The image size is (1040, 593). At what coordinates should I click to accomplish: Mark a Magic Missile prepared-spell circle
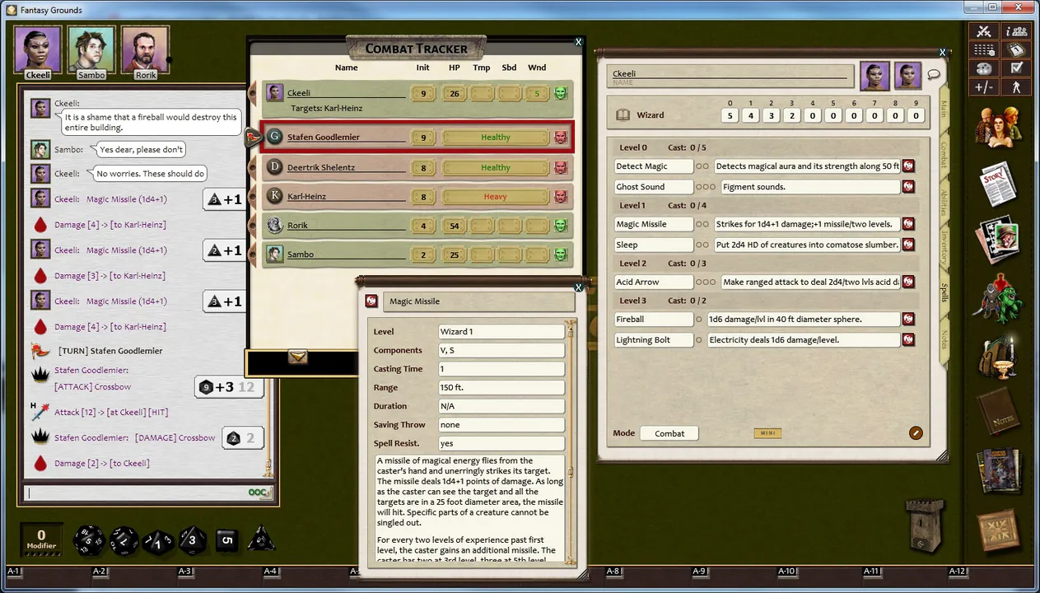pos(702,224)
